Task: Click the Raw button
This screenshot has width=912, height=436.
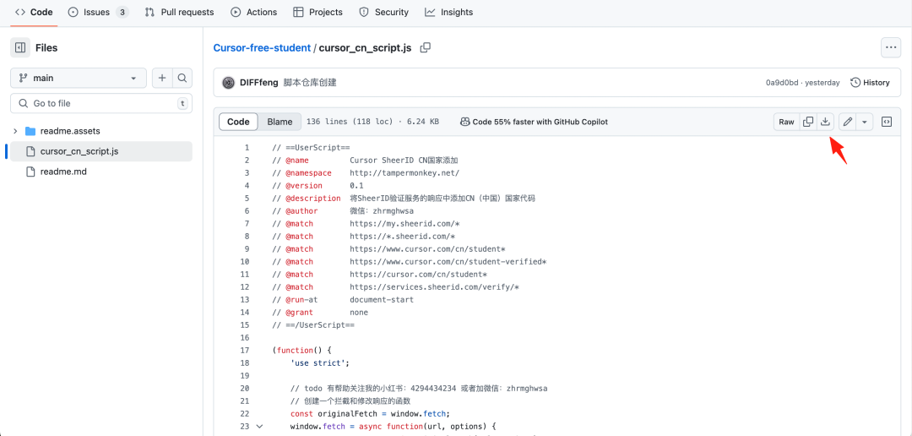Action: click(x=786, y=122)
